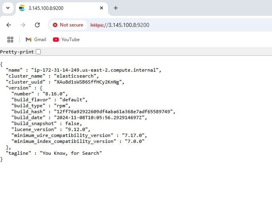The width and height of the screenshot is (272, 207).
Task: Open the apps grid shortcut
Action: 10,40
